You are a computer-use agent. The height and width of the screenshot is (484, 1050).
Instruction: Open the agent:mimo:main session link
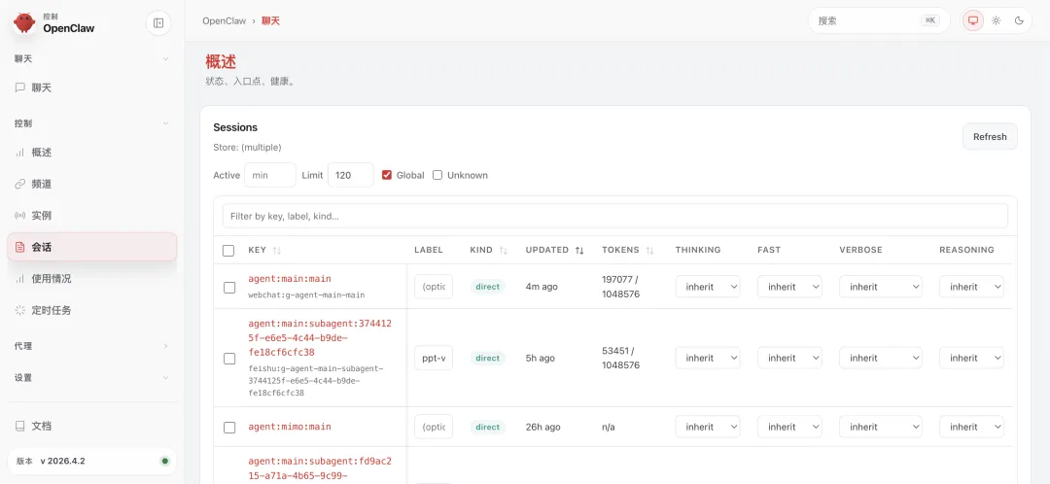tap(290, 427)
